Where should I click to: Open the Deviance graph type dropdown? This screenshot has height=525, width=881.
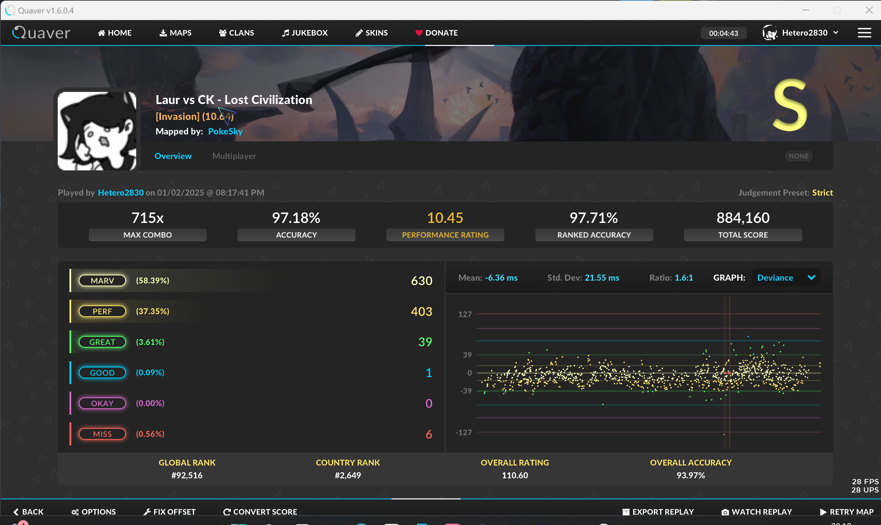click(786, 278)
